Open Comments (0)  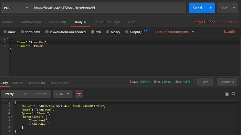point(228,22)
